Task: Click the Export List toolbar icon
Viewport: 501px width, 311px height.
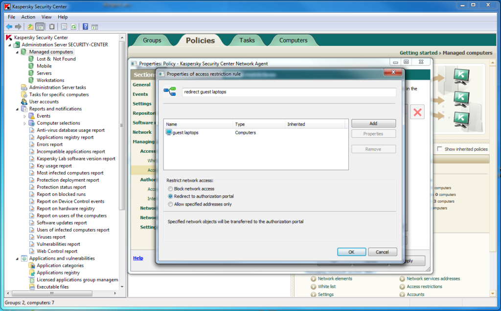Action: [64, 27]
